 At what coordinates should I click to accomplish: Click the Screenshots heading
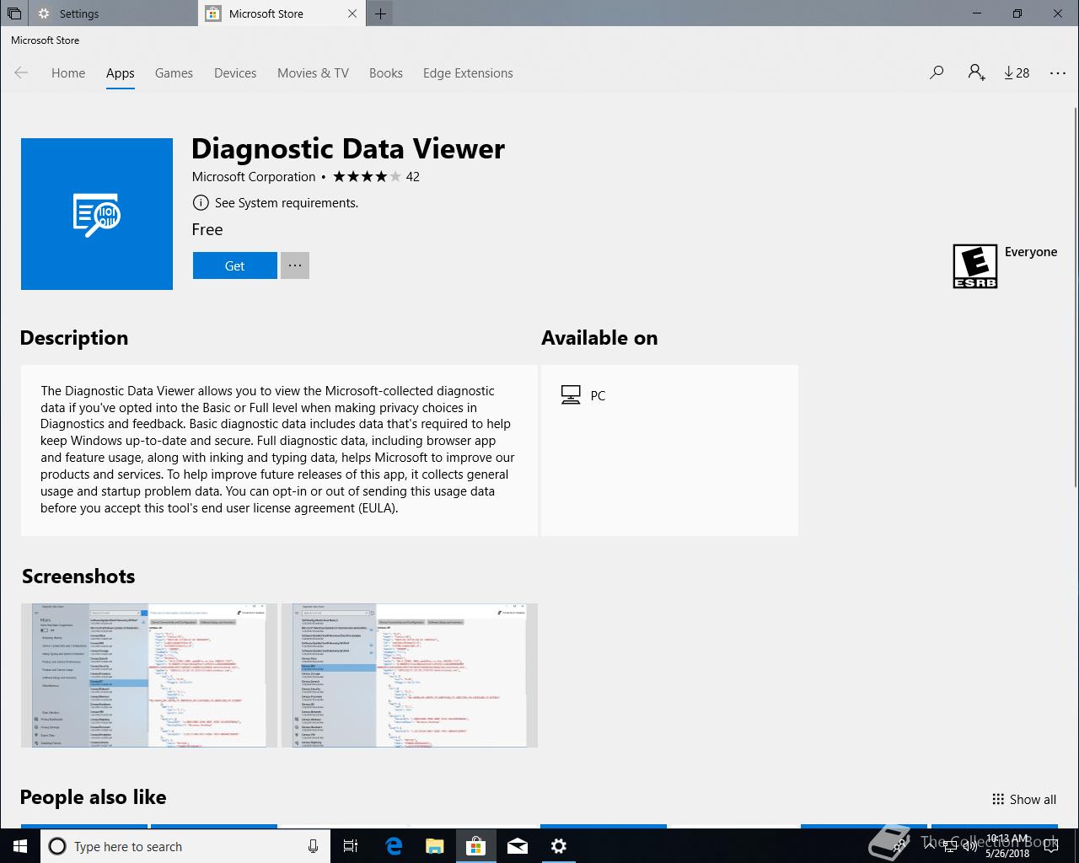pyautogui.click(x=78, y=576)
